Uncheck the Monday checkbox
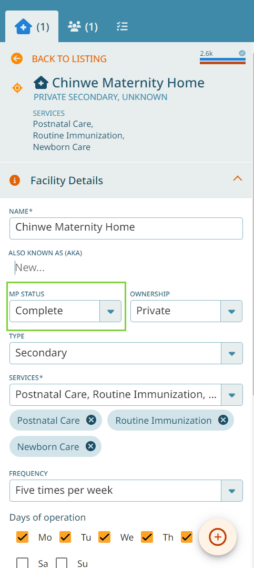 coord(23,537)
